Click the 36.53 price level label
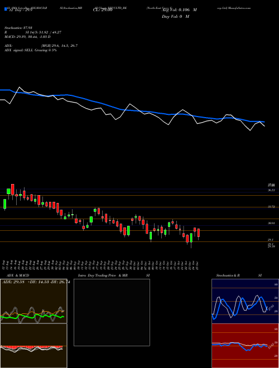 [271, 190]
